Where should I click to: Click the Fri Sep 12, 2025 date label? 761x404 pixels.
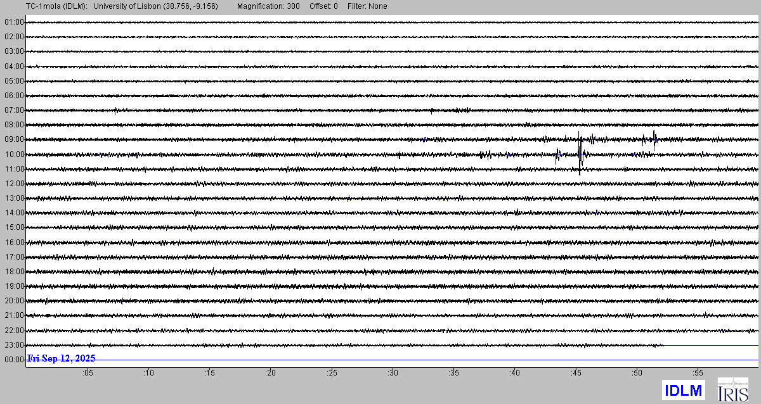(x=62, y=358)
